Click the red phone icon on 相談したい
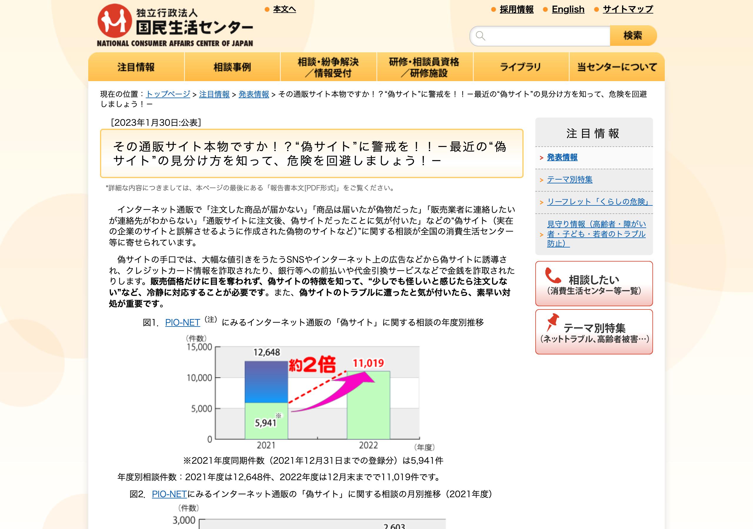The height and width of the screenshot is (529, 753). click(553, 275)
